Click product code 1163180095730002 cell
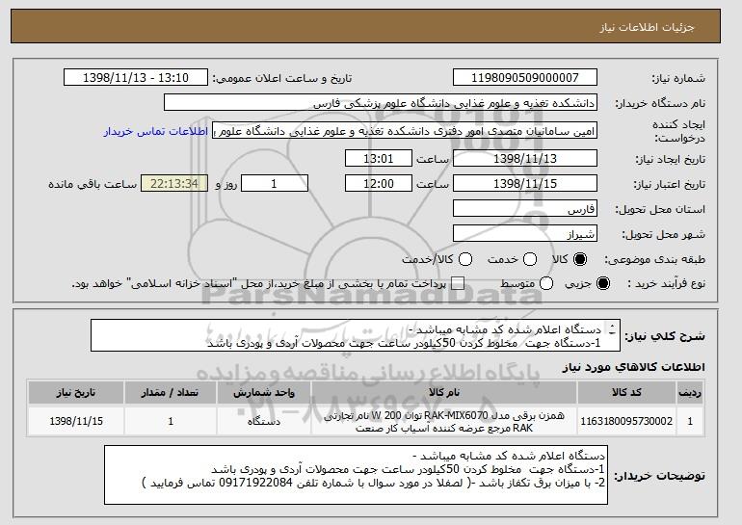The image size is (742, 525). coord(626,421)
